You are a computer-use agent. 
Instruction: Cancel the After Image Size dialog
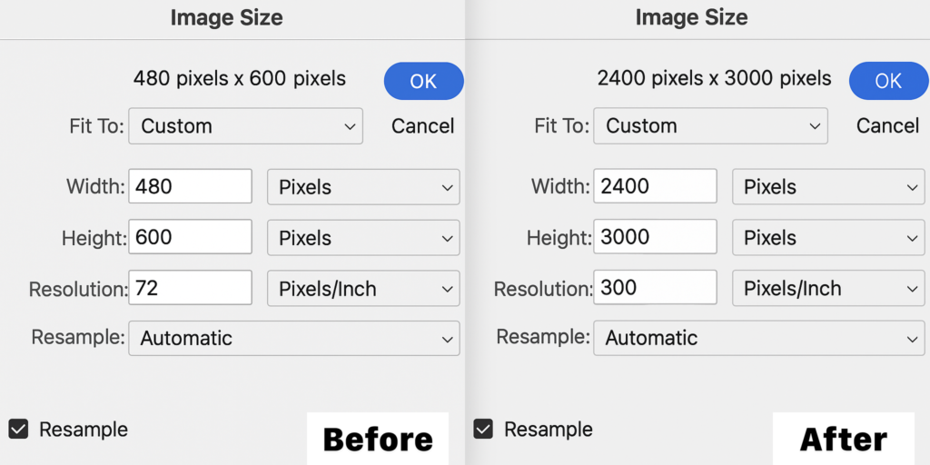[887, 126]
